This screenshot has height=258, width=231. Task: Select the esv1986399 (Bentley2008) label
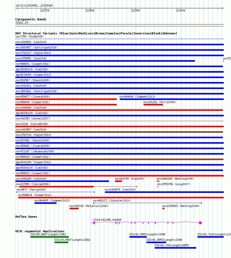[175, 179]
